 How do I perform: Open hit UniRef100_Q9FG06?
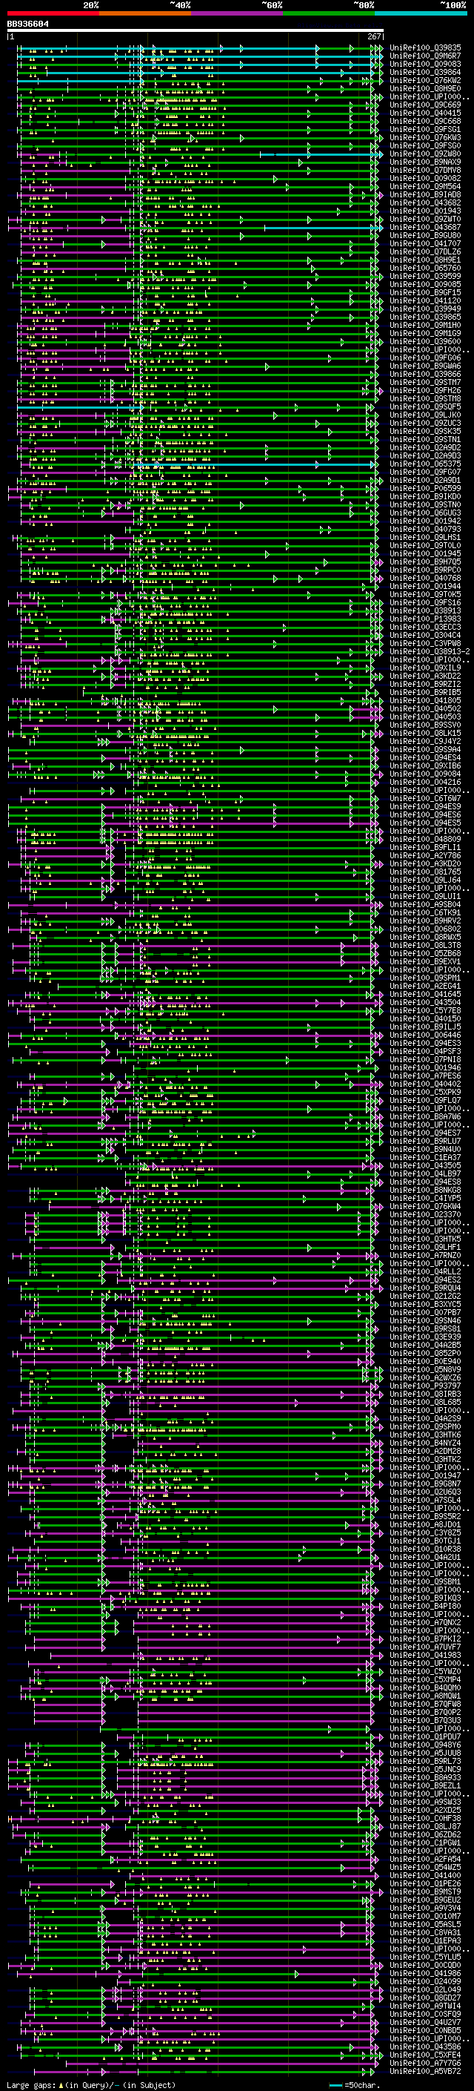425,358
